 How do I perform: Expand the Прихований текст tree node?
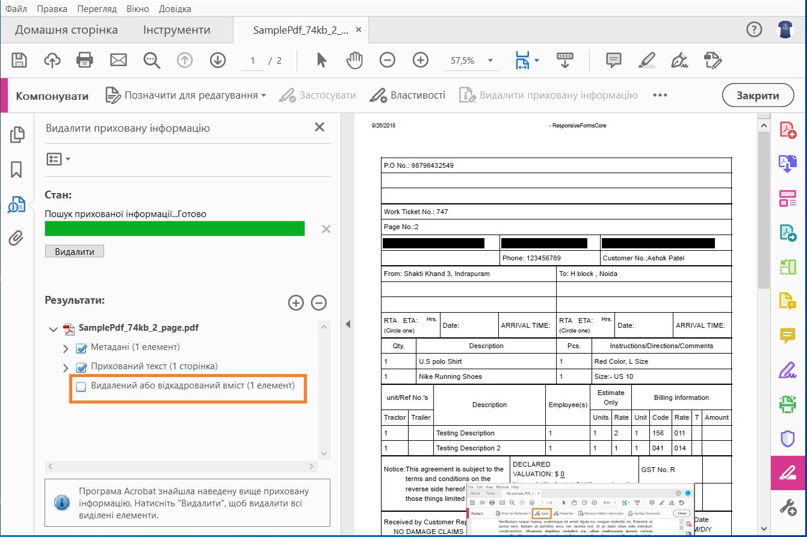point(66,367)
